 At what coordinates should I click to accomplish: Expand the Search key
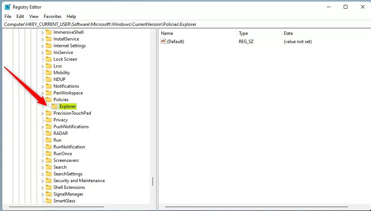42,168
